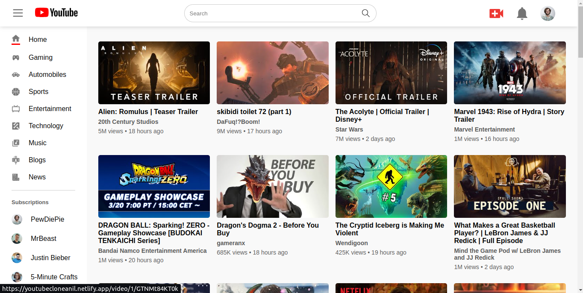The height and width of the screenshot is (293, 583).
Task: Go to Technology category
Action: coord(46,126)
